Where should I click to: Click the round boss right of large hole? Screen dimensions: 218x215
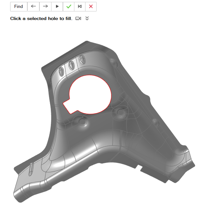121,111
